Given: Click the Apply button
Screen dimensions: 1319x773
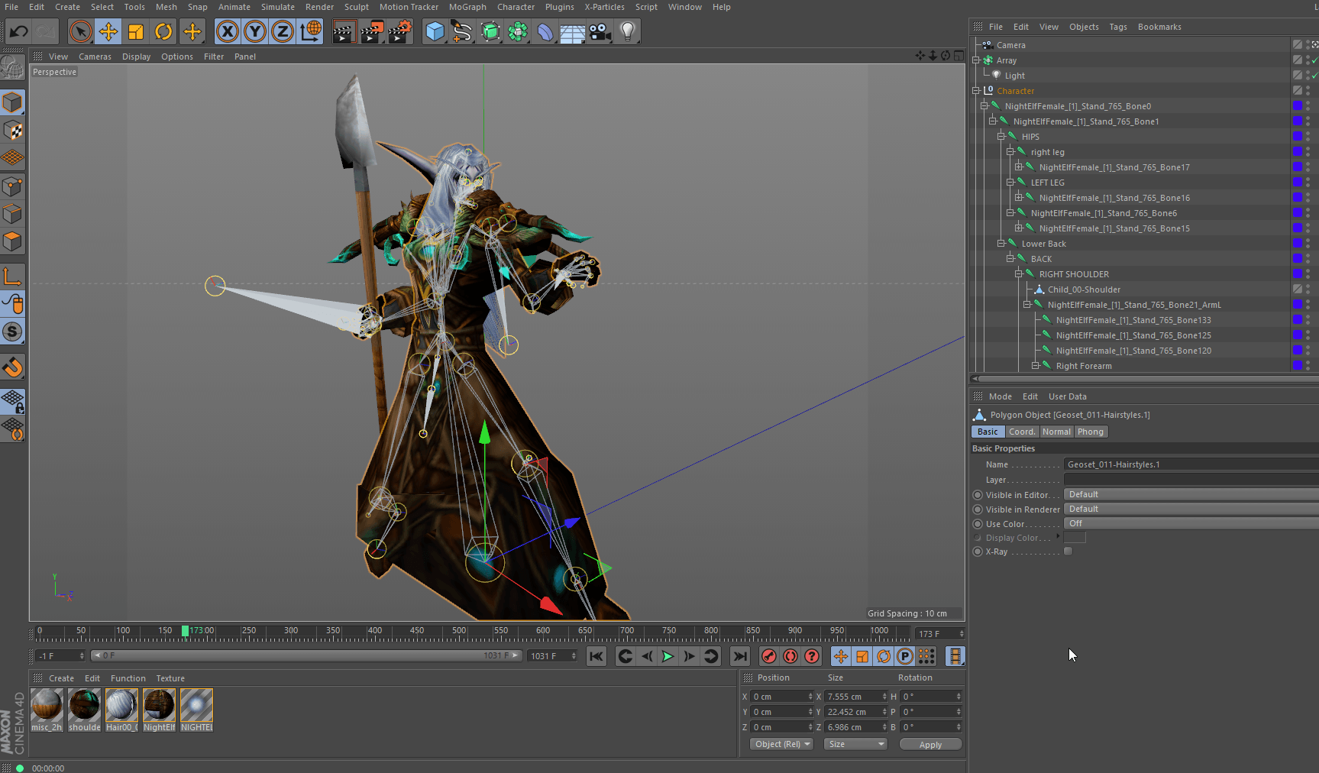Looking at the screenshot, I should (x=930, y=745).
